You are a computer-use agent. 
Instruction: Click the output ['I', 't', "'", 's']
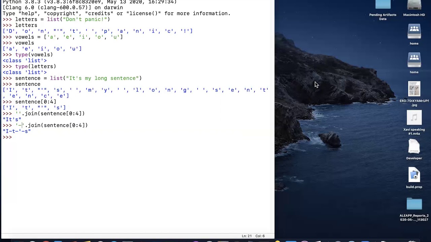34,108
